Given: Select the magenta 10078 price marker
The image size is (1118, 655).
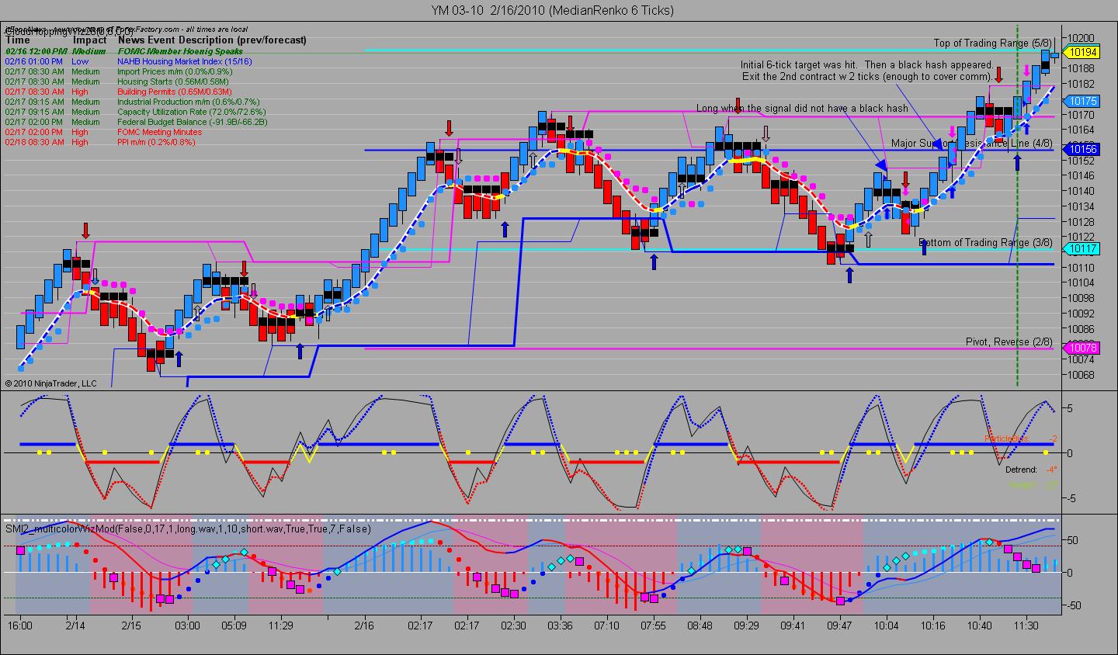Looking at the screenshot, I should (x=1082, y=348).
